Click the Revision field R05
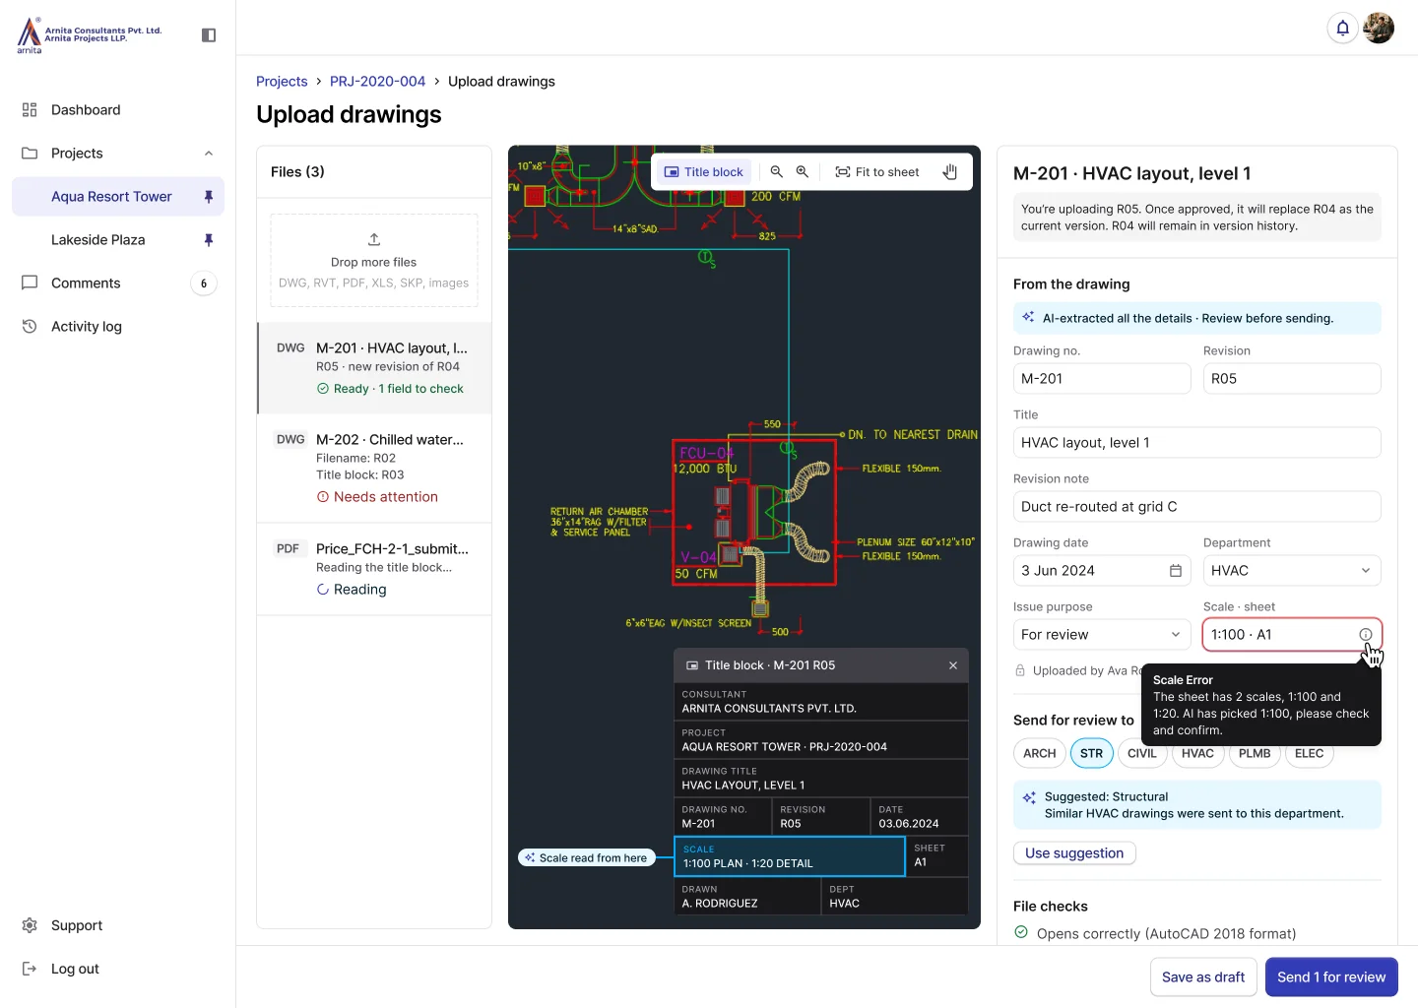1418x1008 pixels. point(1292,379)
